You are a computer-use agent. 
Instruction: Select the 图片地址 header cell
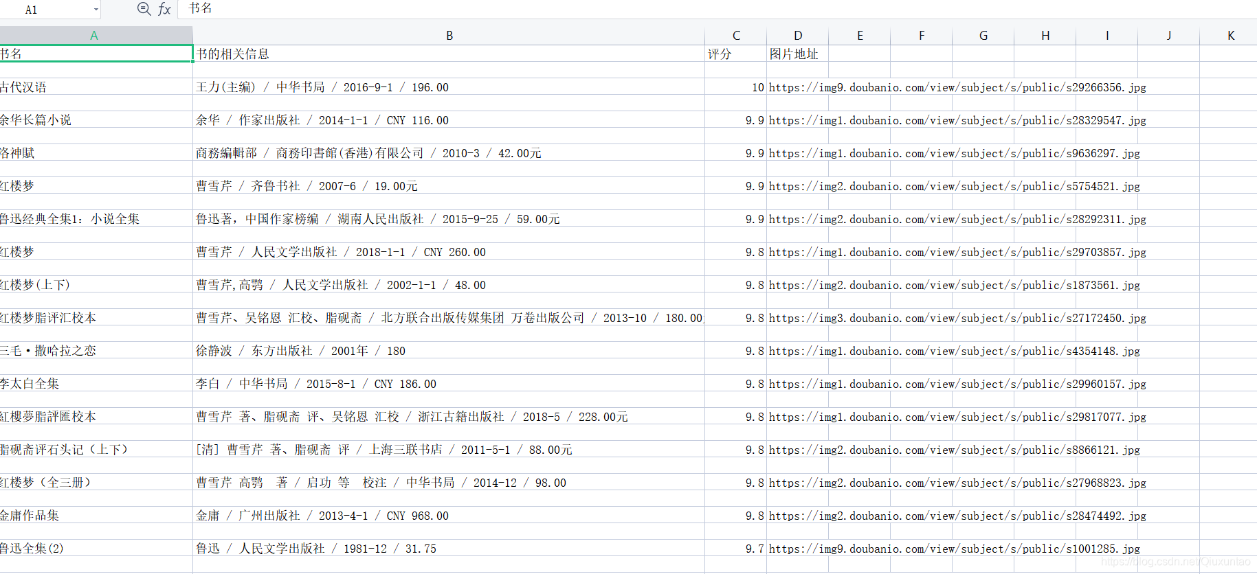(x=798, y=54)
